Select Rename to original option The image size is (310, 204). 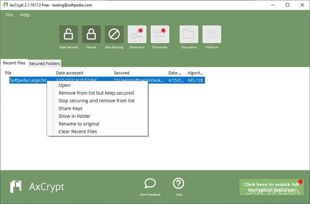(x=79, y=124)
